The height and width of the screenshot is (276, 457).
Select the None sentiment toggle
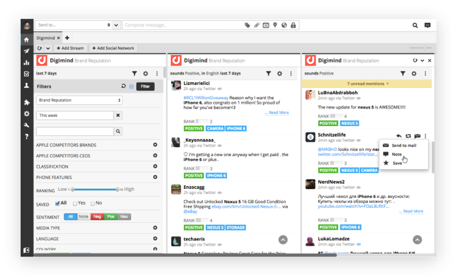(83, 217)
